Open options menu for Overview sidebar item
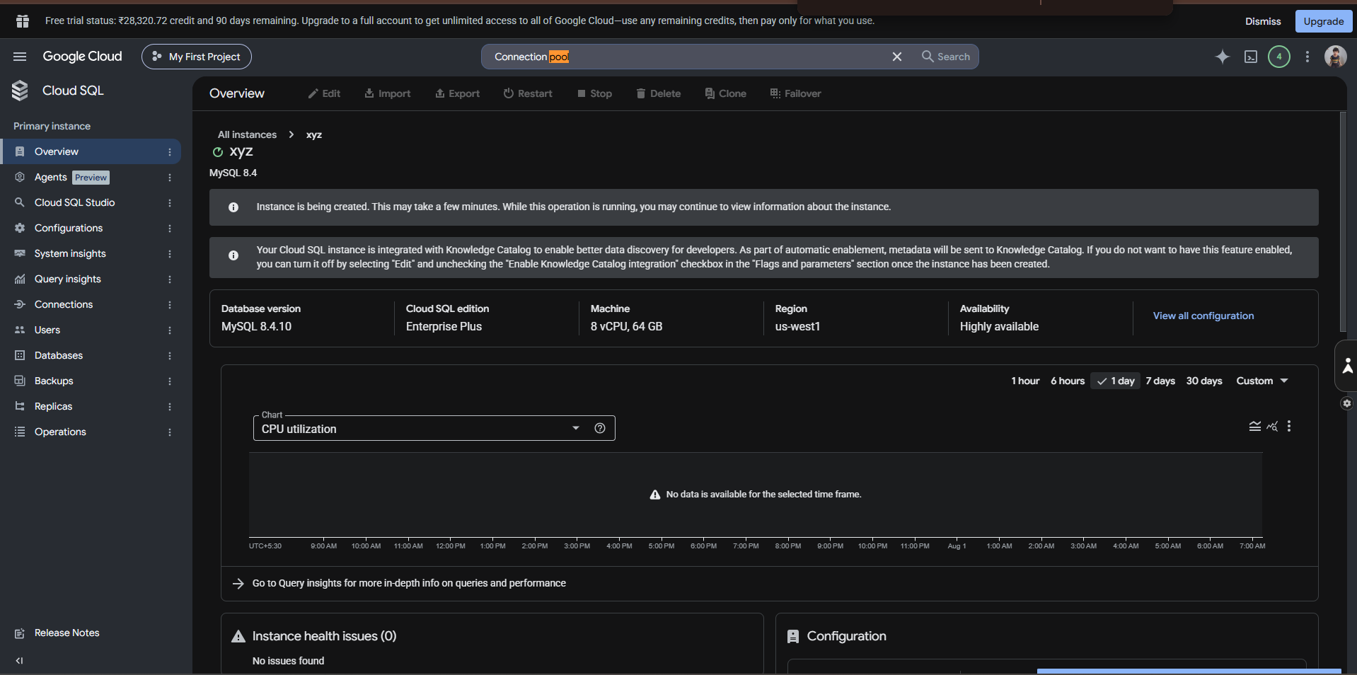The height and width of the screenshot is (675, 1357). tap(170, 152)
